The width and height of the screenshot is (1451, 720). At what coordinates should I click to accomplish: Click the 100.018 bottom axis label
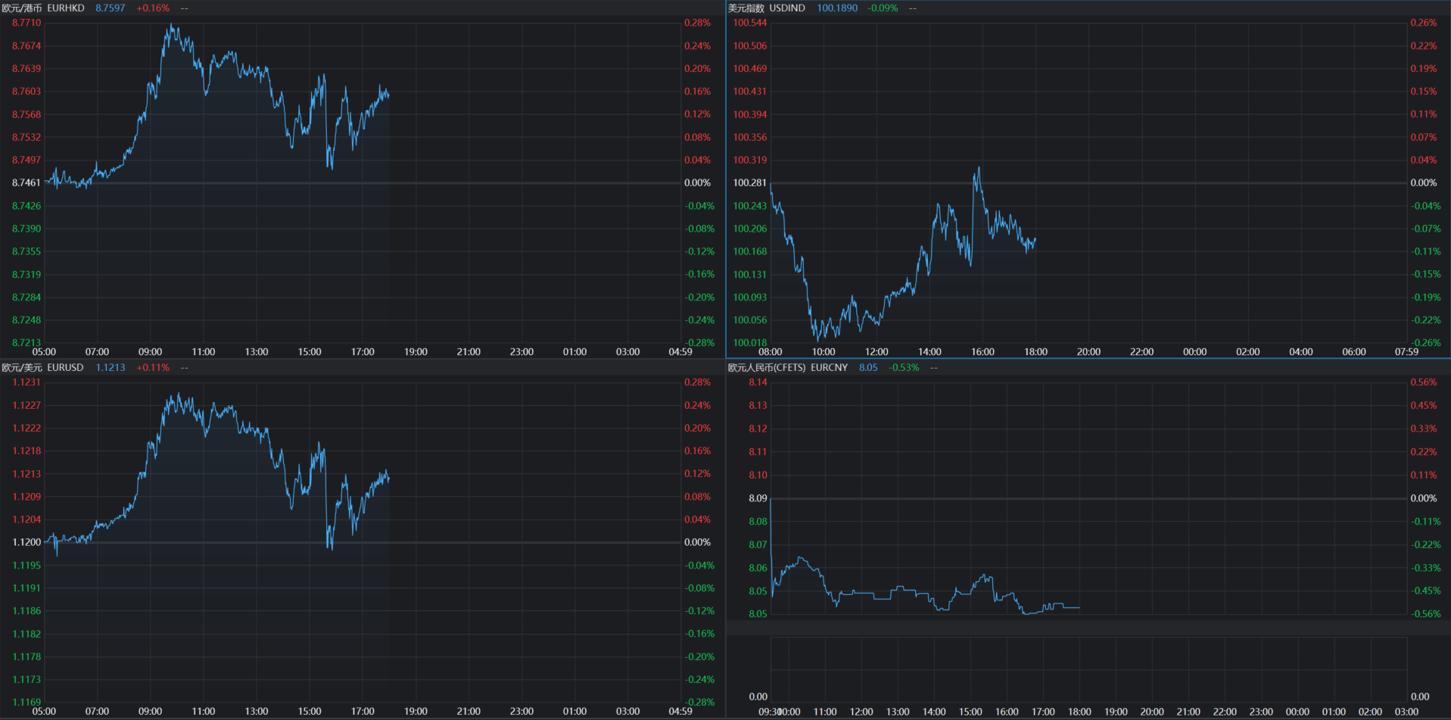click(x=750, y=342)
